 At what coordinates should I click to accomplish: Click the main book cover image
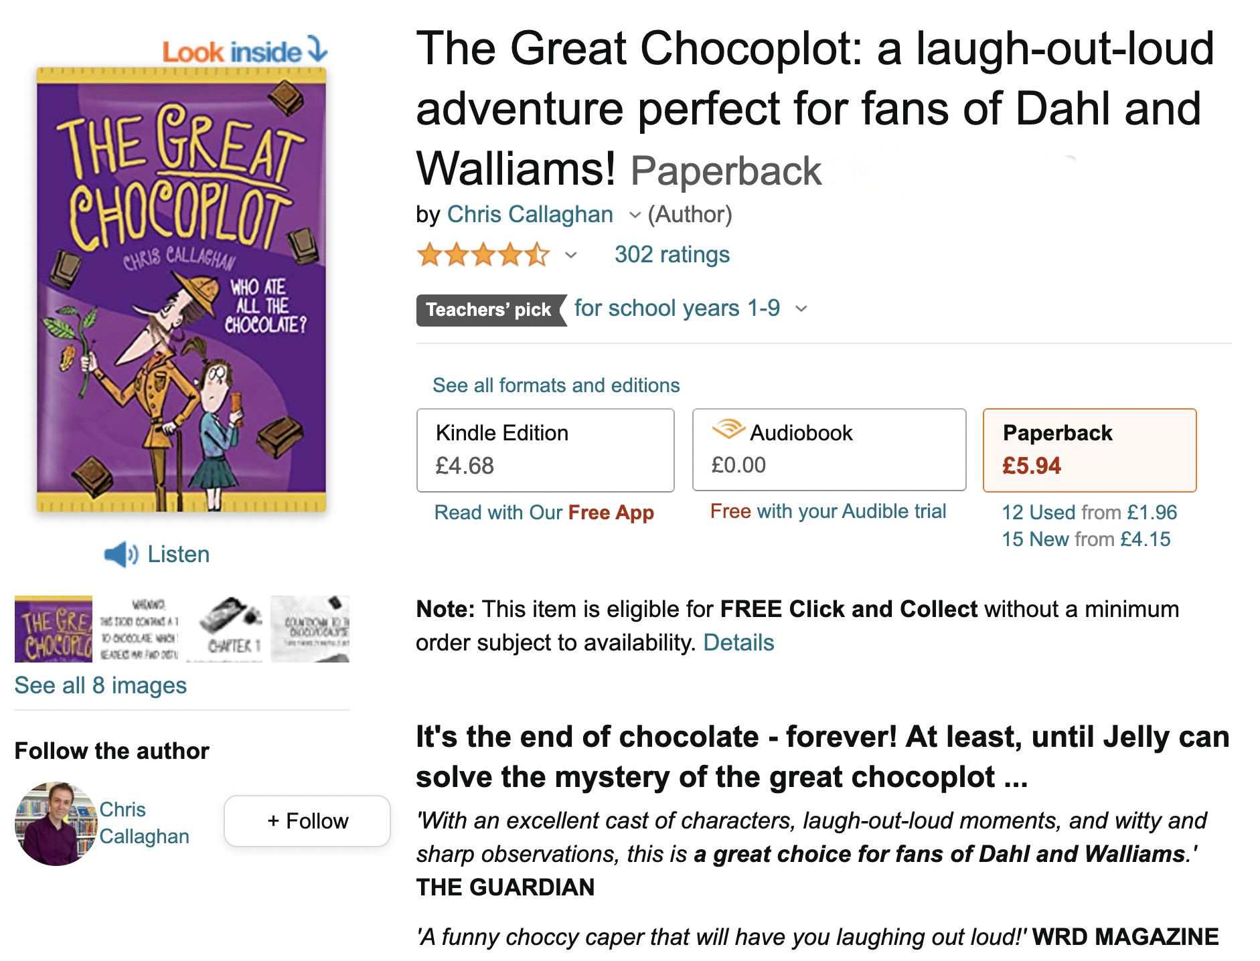click(x=181, y=289)
